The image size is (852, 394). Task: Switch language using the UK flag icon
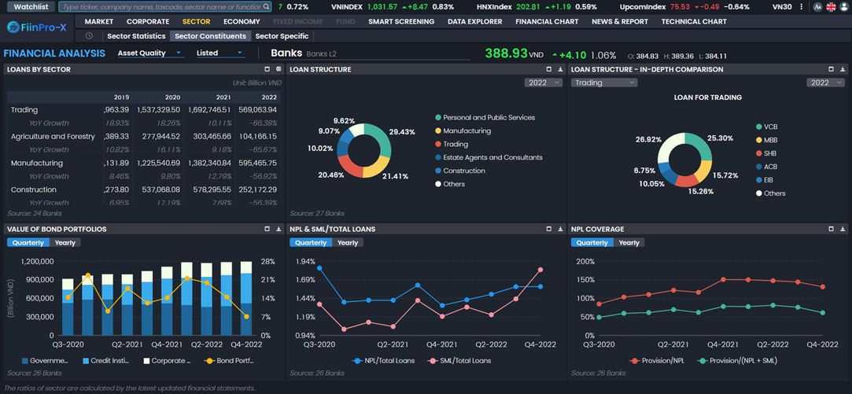click(x=831, y=7)
